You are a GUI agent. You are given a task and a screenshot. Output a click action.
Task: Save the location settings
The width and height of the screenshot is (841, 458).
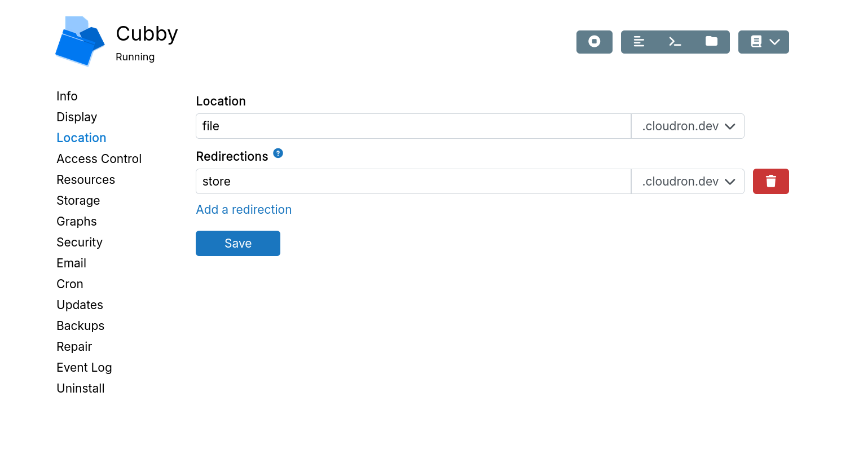click(x=237, y=243)
